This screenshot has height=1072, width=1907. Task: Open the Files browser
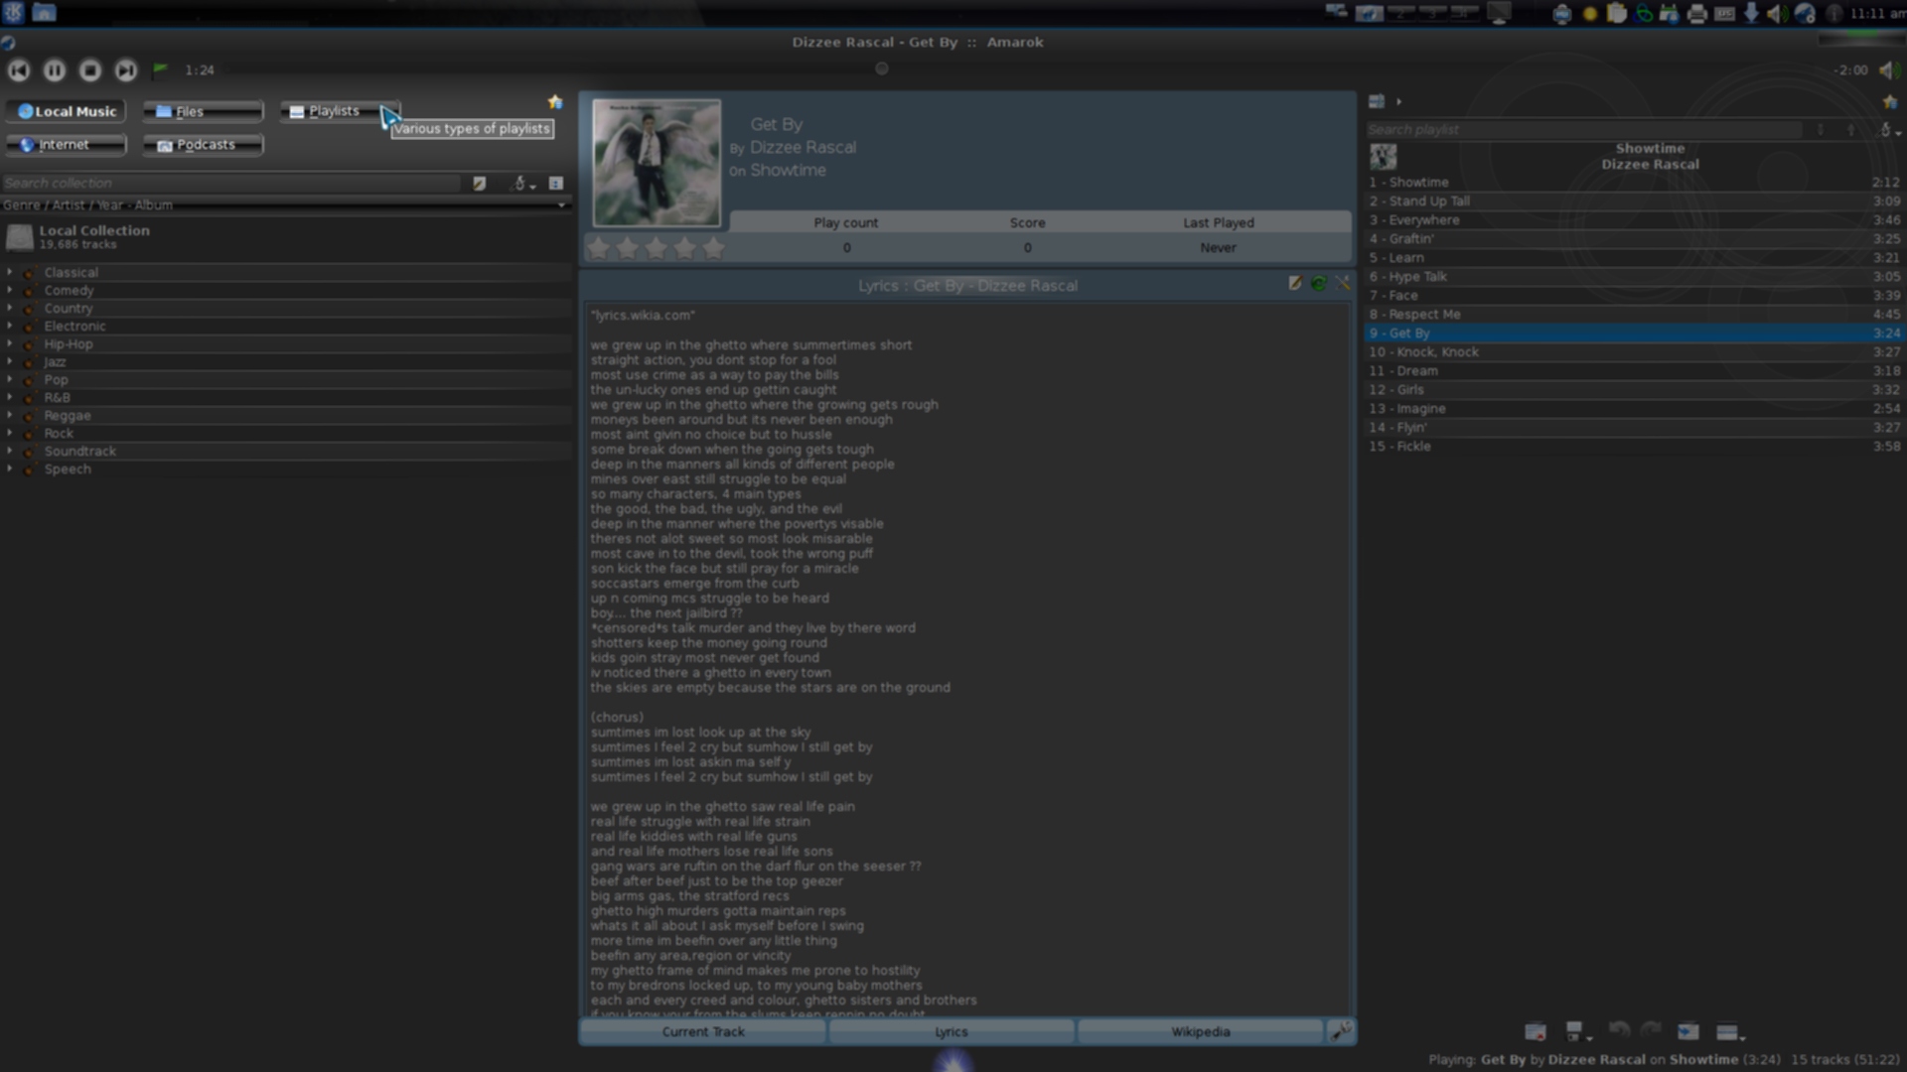[x=204, y=111]
